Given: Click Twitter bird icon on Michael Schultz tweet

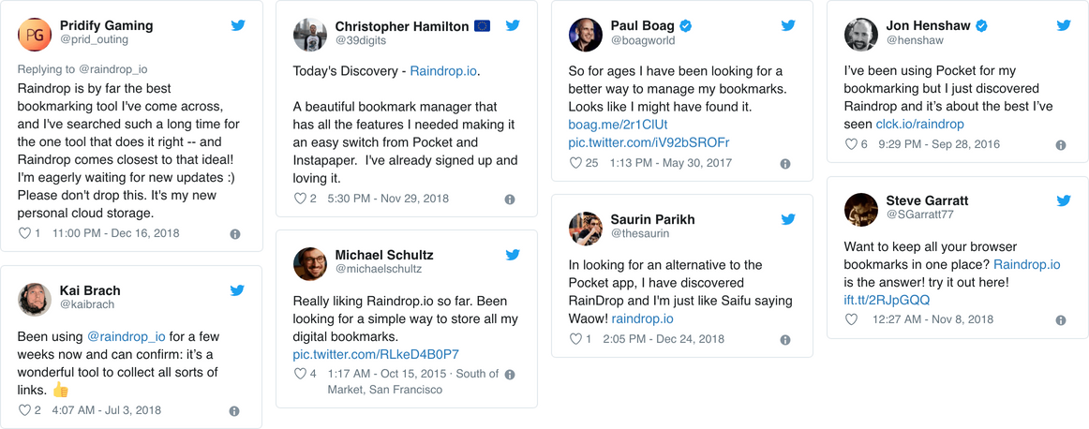Looking at the screenshot, I should pos(513,255).
